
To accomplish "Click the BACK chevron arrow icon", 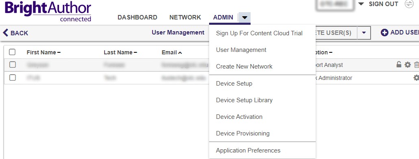I will pos(5,33).
